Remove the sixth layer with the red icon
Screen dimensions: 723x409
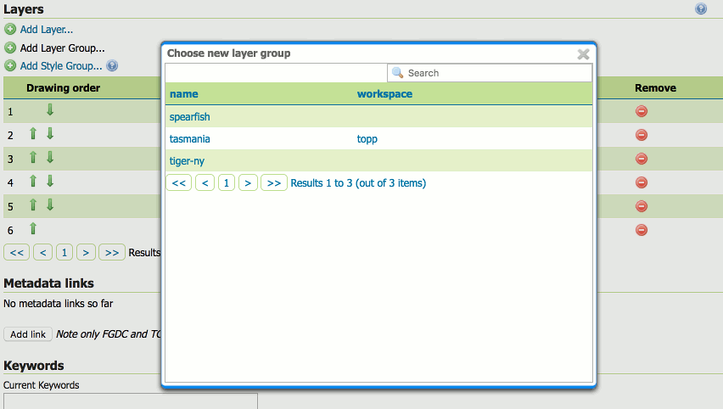(x=642, y=230)
